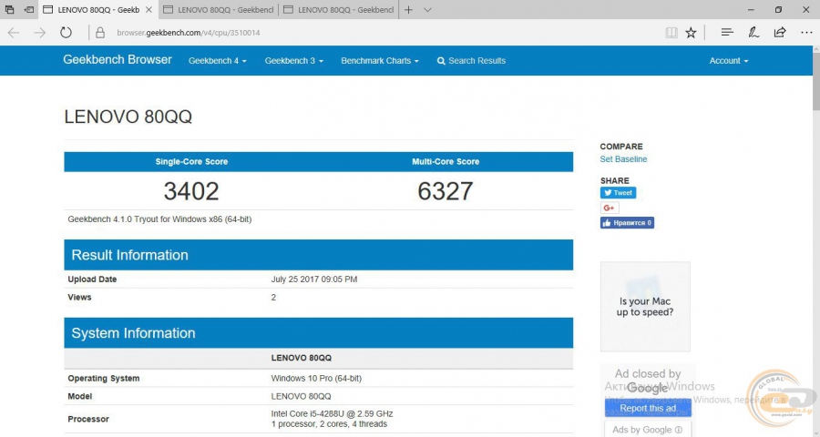Expand the Account dropdown menu

coord(729,61)
